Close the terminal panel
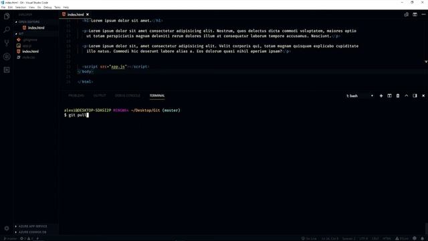The height and width of the screenshot is (241, 428). coord(423,96)
